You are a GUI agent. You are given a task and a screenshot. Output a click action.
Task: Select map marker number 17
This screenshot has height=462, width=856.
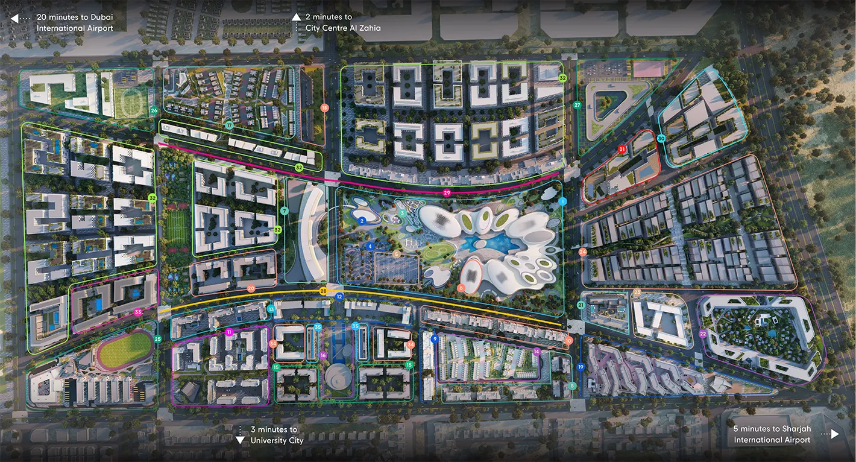(x=229, y=125)
